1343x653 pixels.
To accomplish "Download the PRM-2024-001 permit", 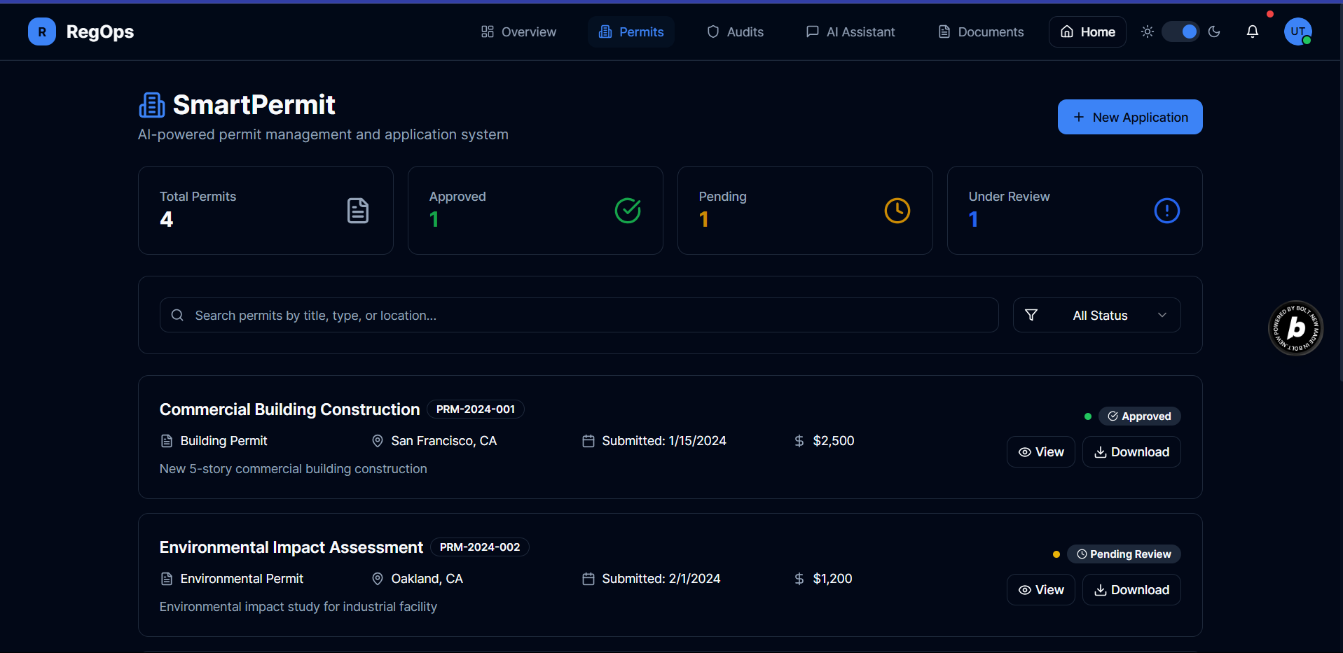I will click(x=1131, y=452).
